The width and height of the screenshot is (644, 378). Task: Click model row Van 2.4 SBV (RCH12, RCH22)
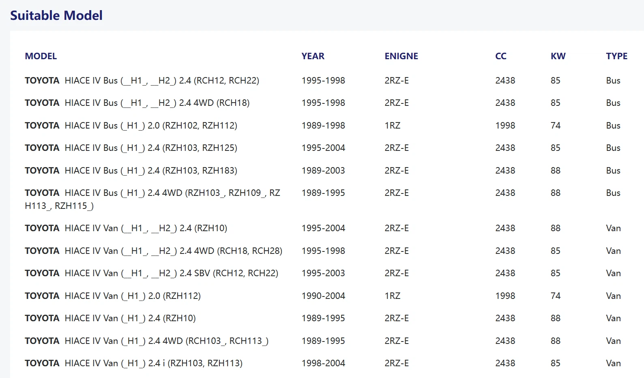tap(152, 273)
